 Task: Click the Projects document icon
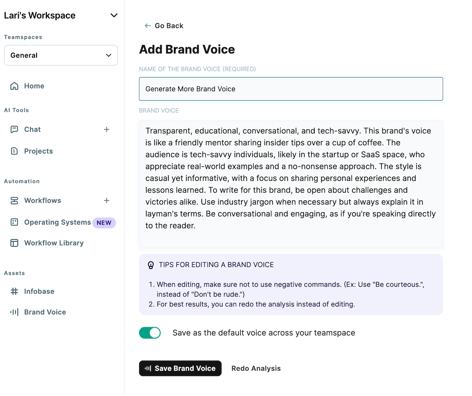[x=14, y=151]
